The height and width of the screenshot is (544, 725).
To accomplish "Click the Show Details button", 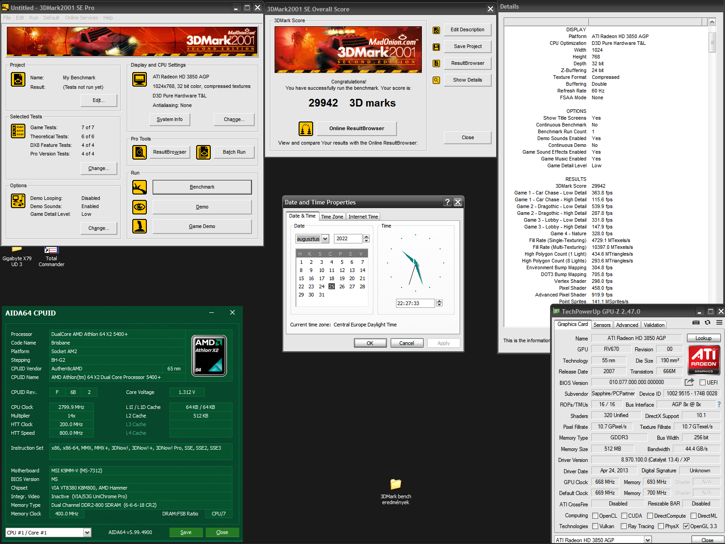I will pyautogui.click(x=468, y=80).
